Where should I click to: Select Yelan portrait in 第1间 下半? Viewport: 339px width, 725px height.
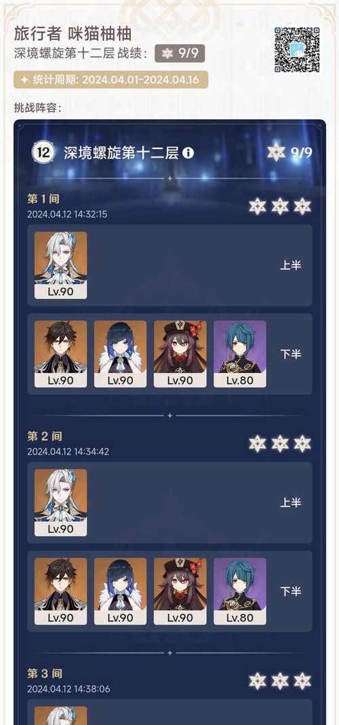(x=120, y=354)
